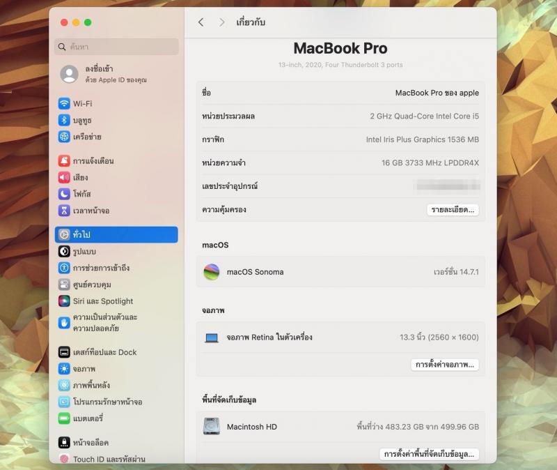The height and width of the screenshot is (470, 557).
Task: Click the Battery (แบตเตอรี่) icon
Action: pyautogui.click(x=64, y=418)
